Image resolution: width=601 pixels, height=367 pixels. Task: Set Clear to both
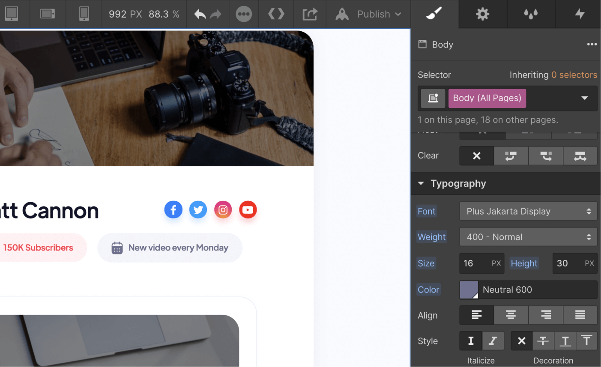point(580,156)
